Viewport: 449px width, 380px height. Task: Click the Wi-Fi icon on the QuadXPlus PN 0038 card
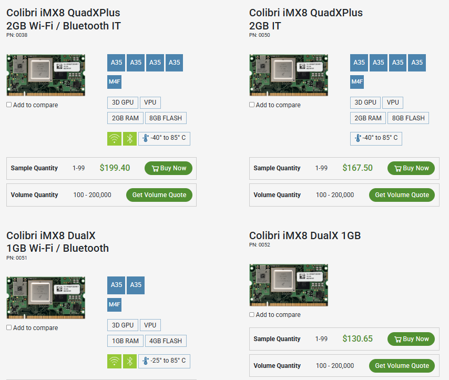pyautogui.click(x=114, y=139)
